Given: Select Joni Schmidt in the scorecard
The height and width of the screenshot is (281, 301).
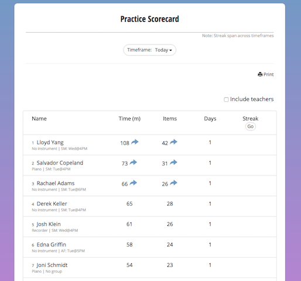Looking at the screenshot, I should [52, 265].
